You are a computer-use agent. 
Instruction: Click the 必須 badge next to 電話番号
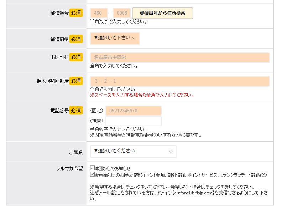[76, 110]
